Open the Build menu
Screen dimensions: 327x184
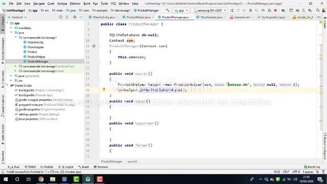click(x=87, y=4)
